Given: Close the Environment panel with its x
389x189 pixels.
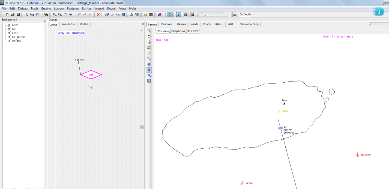Looking at the screenshot, I should (x=45, y=21).
